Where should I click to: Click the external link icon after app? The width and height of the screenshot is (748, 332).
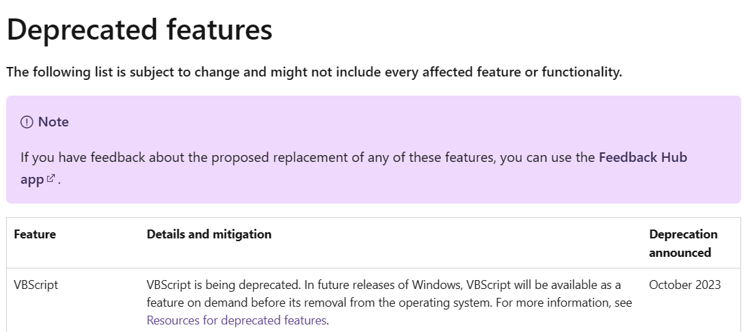[x=51, y=178]
